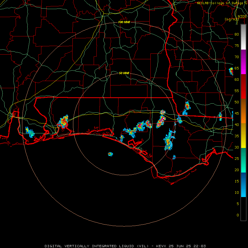
Task: Click the small isolated storm cell over the Gulf
Action: click(x=110, y=154)
